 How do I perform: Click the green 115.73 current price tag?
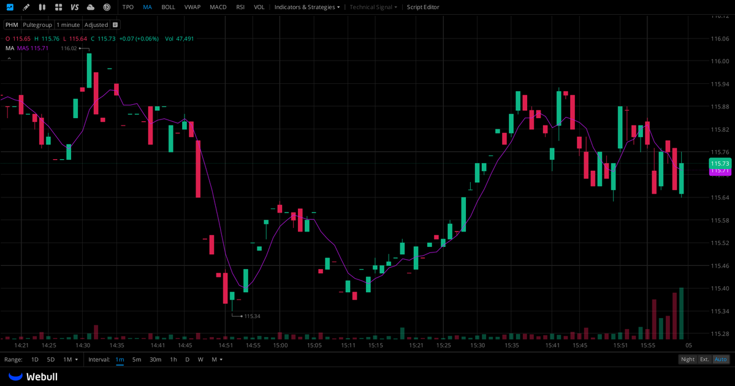[x=720, y=164]
